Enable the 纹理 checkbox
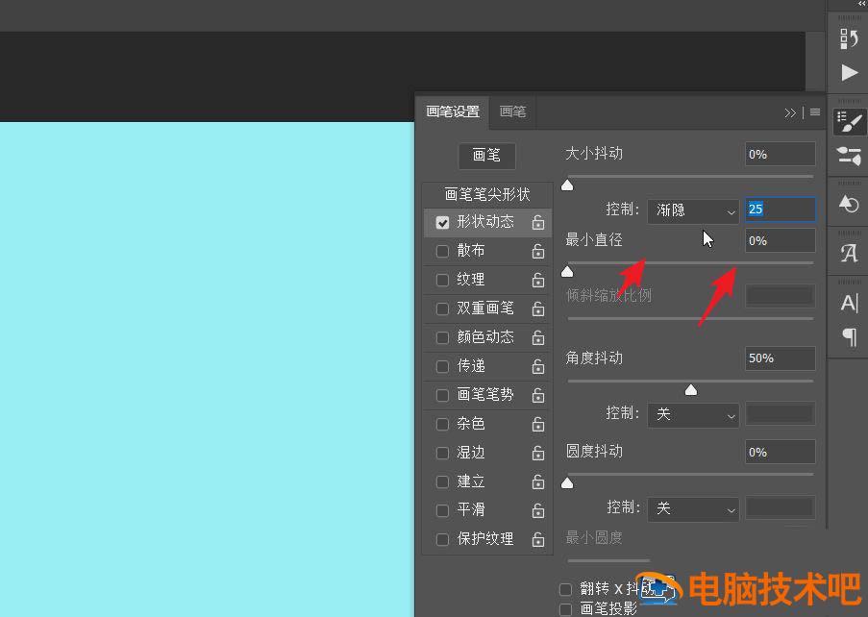Image resolution: width=868 pixels, height=617 pixels. coord(442,280)
